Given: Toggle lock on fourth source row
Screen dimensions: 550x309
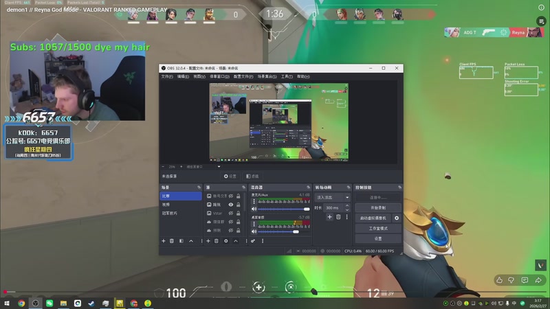Looking at the screenshot, I should pyautogui.click(x=239, y=222).
